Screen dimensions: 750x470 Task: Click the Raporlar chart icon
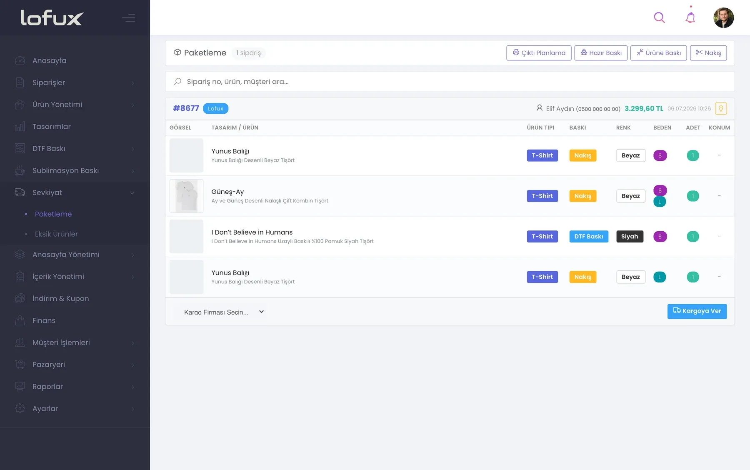(20, 386)
